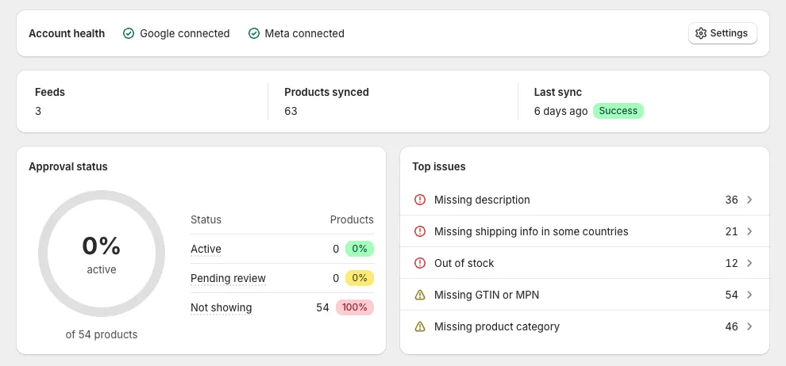This screenshot has width=786, height=366.
Task: Expand the Missing product category chevron
Action: [x=750, y=326]
